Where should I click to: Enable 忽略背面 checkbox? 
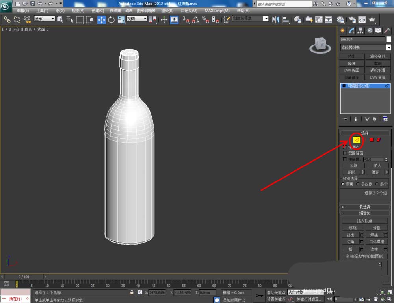tap(345, 153)
